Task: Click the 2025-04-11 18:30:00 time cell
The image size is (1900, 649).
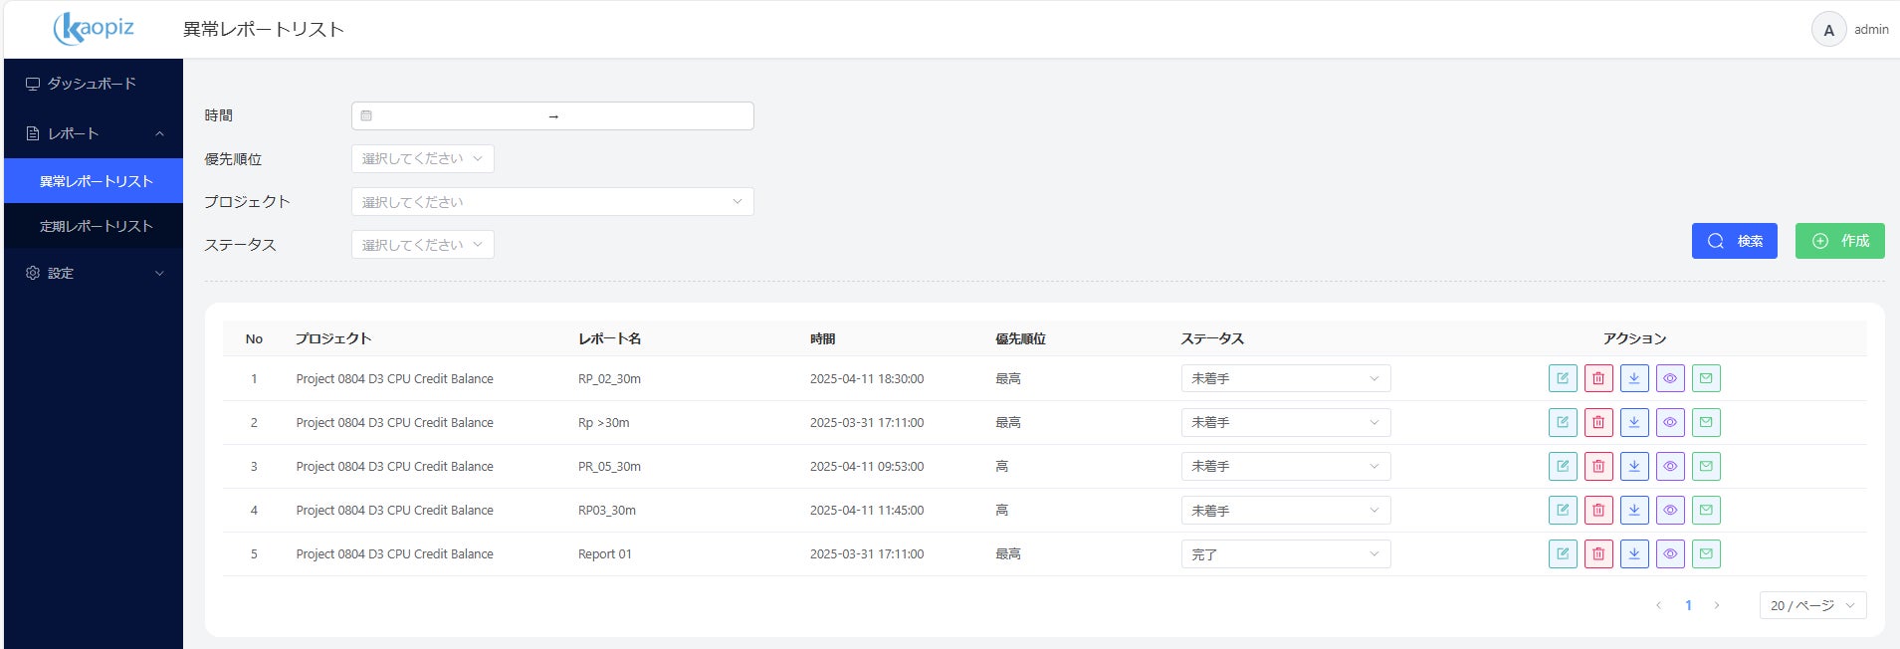Action: 867,378
